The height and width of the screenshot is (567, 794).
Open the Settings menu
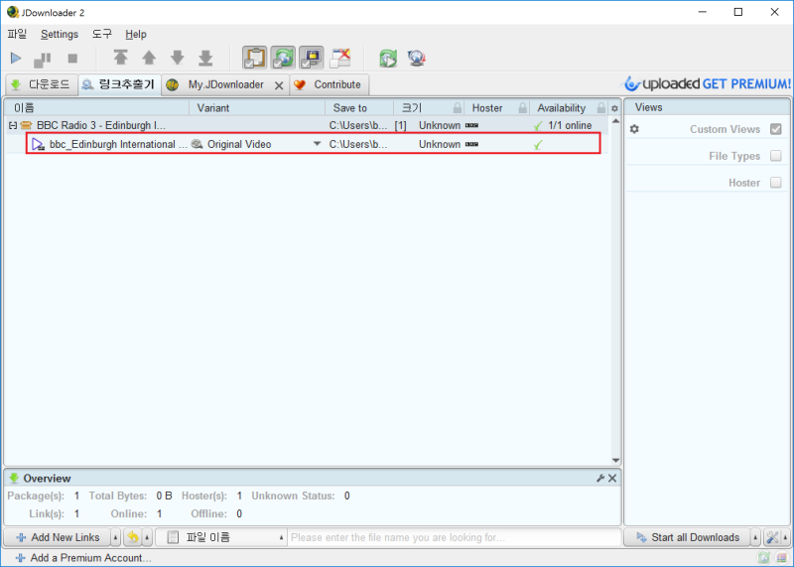tap(60, 34)
